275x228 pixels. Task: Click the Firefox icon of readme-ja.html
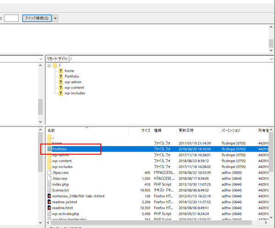click(x=49, y=202)
